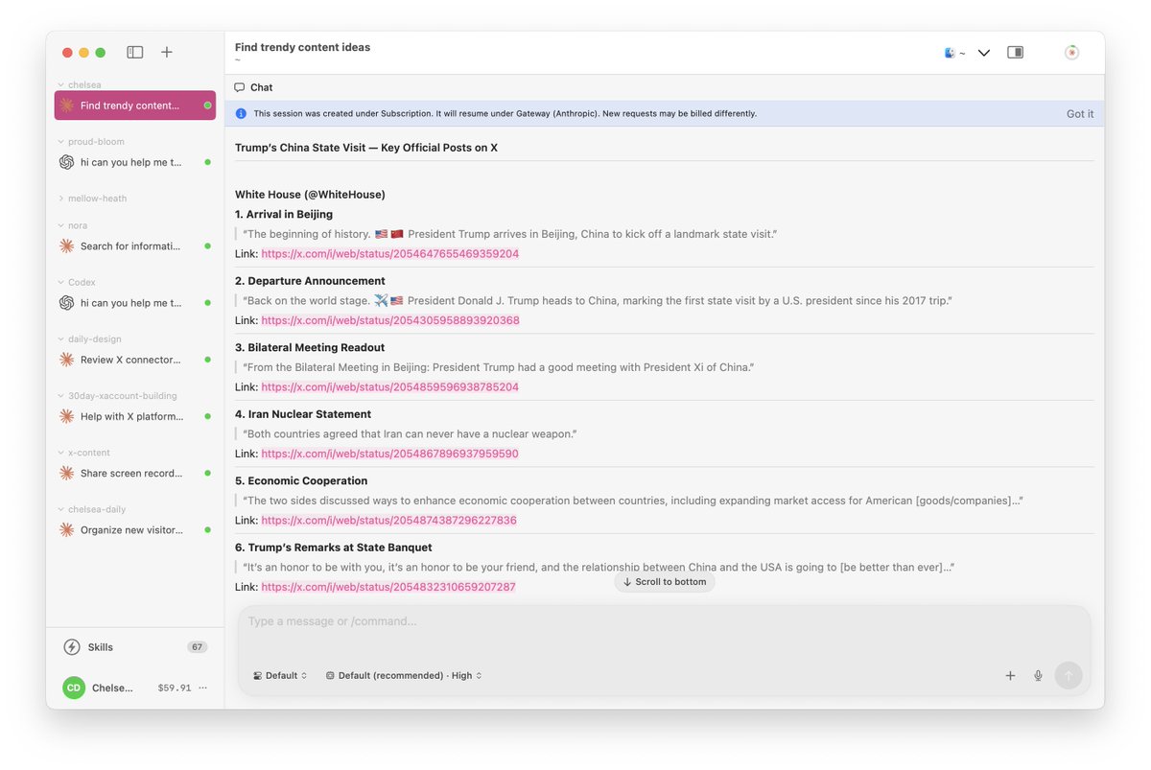This screenshot has width=1151, height=770.
Task: Click the info icon in subscription banner
Action: click(x=241, y=113)
